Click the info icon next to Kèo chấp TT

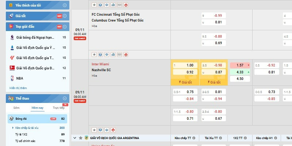(194, 138)
